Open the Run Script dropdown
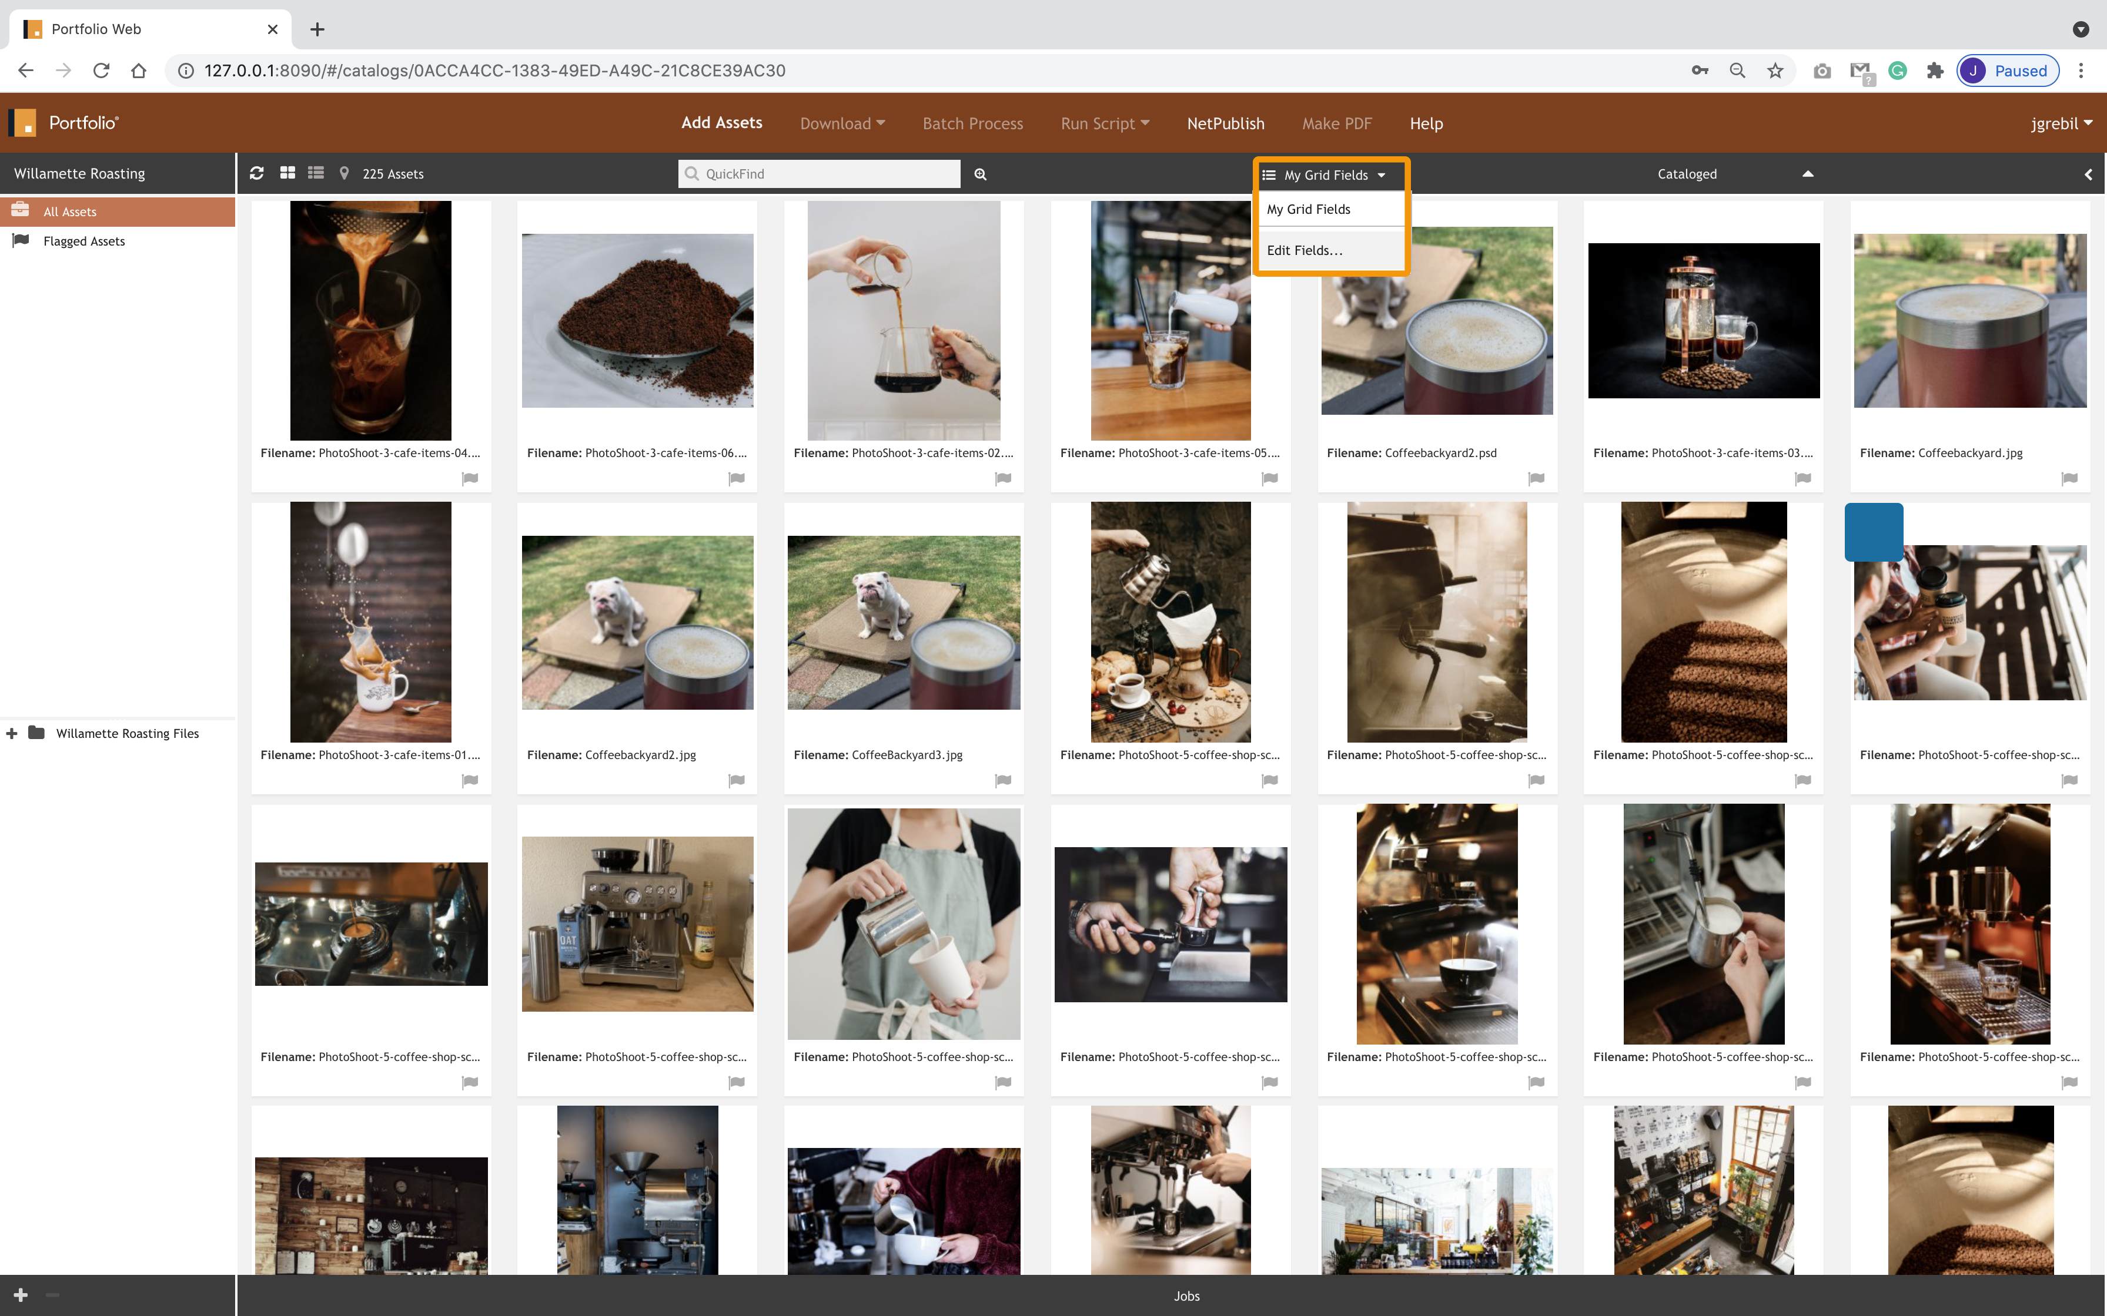Viewport: 2107px width, 1316px height. click(1105, 123)
